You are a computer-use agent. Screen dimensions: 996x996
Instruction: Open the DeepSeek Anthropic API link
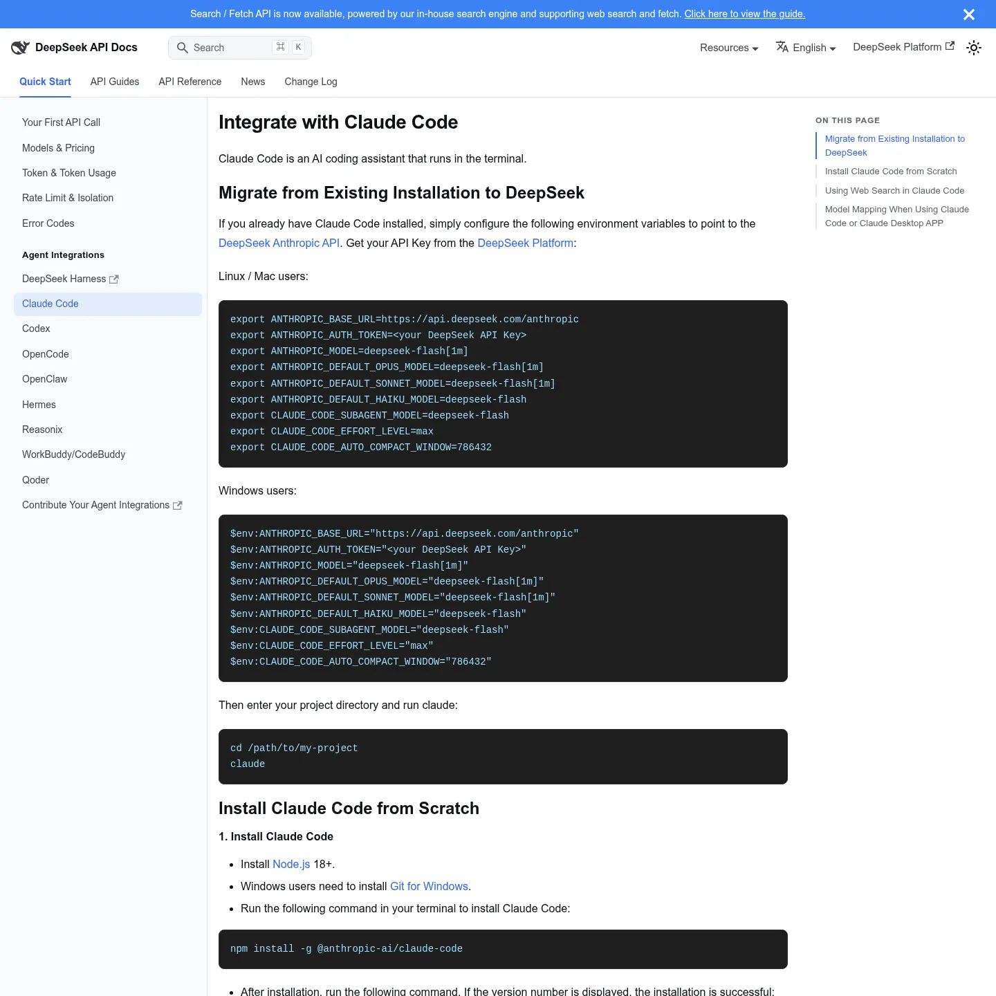click(x=279, y=243)
